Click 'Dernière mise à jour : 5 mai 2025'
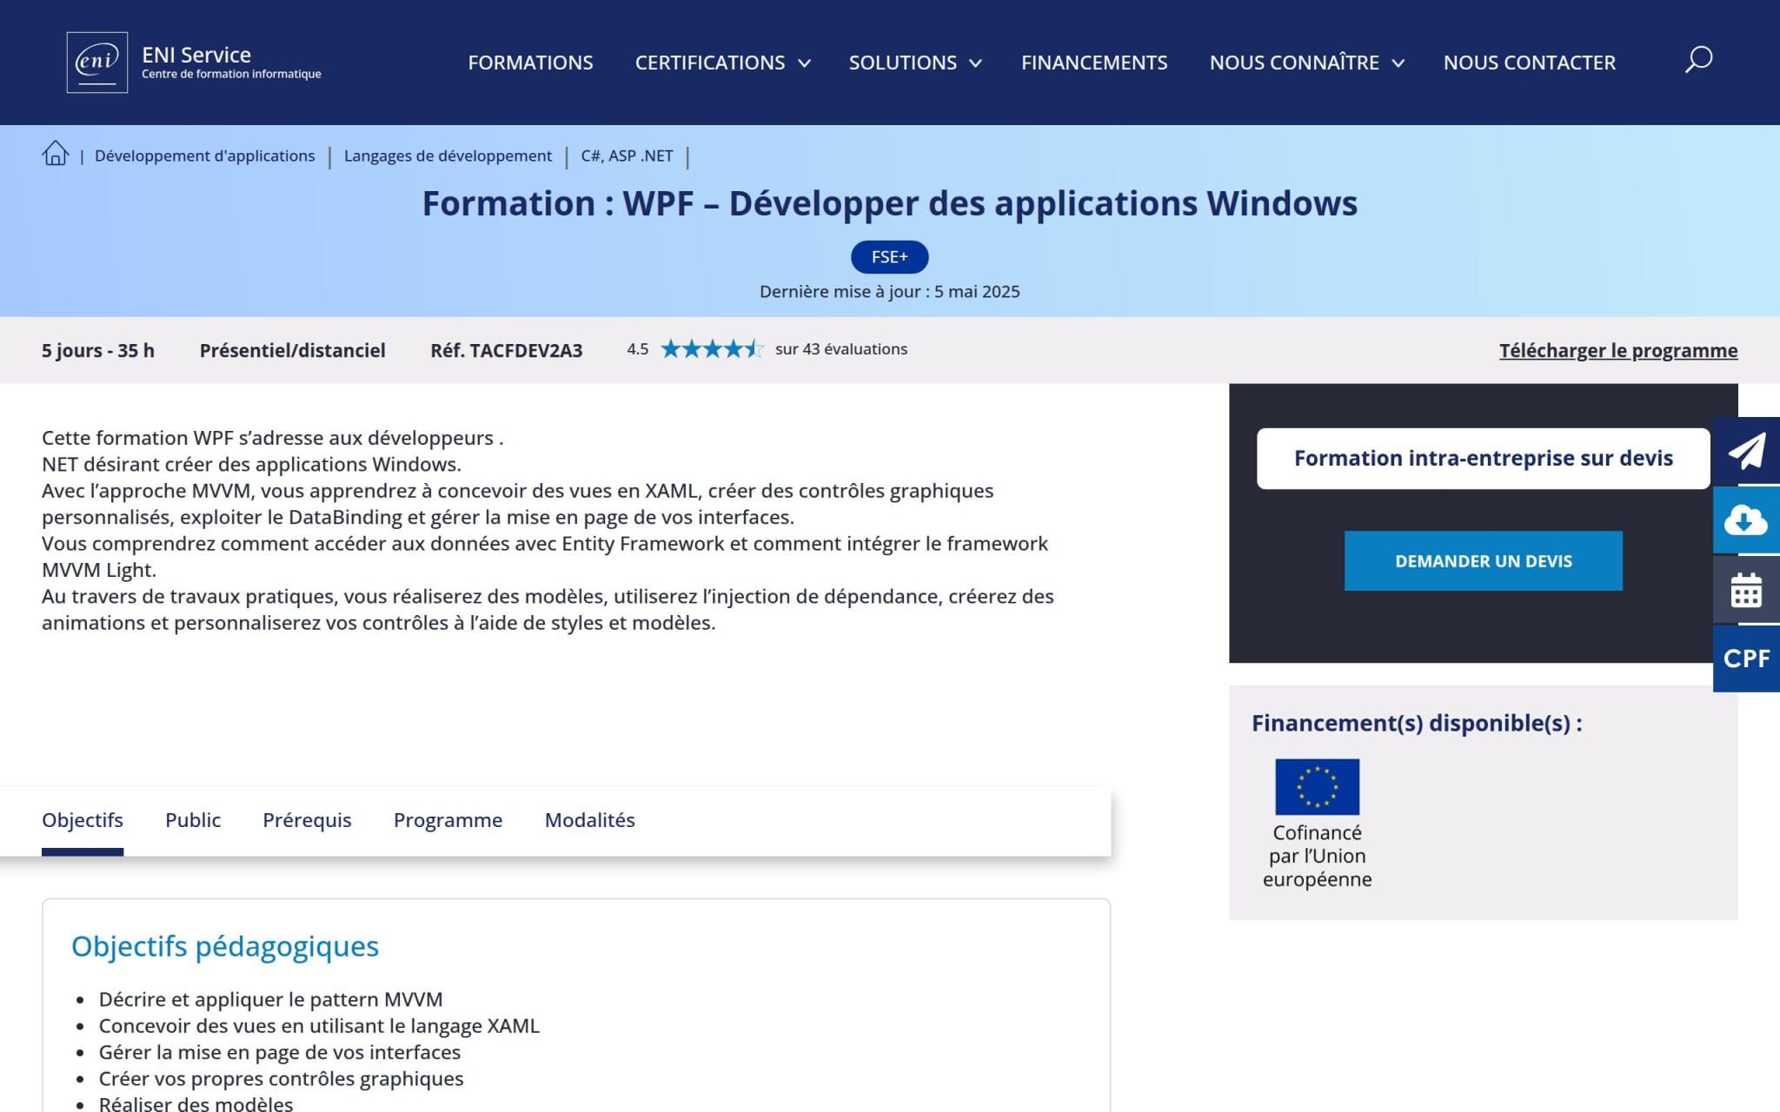 click(889, 292)
